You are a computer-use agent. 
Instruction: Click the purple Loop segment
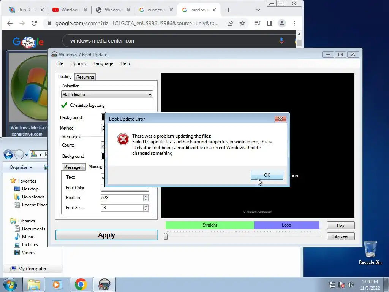286,225
